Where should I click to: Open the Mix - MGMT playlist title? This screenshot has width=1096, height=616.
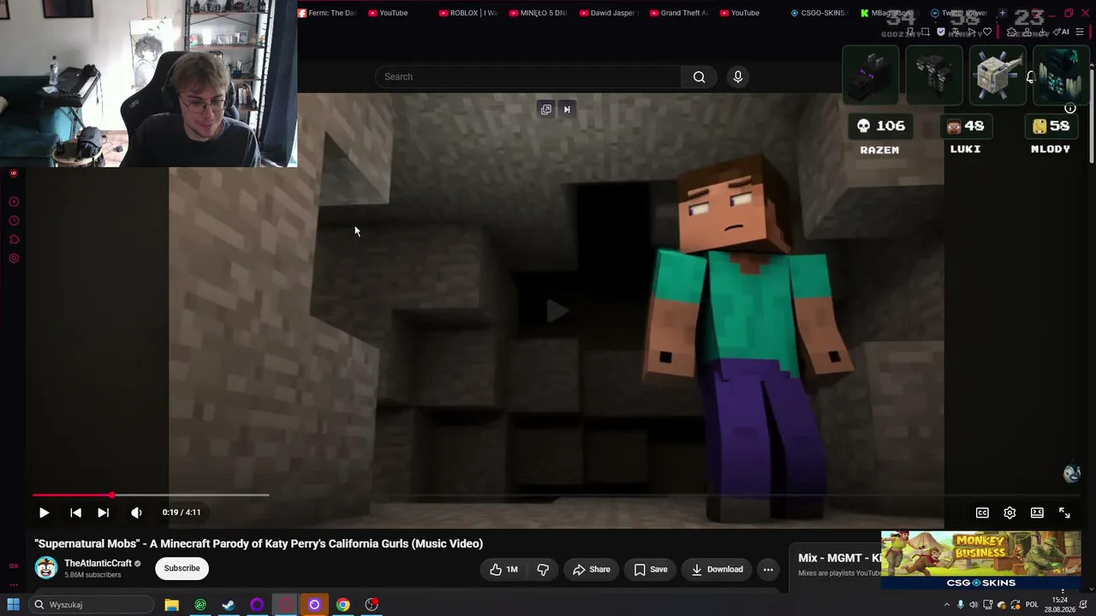pyautogui.click(x=839, y=558)
